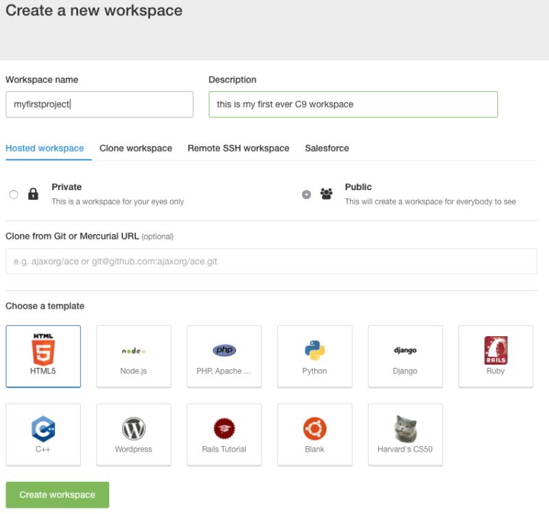Click the 'Private' option heading text
This screenshot has width=549, height=514.
pos(67,187)
